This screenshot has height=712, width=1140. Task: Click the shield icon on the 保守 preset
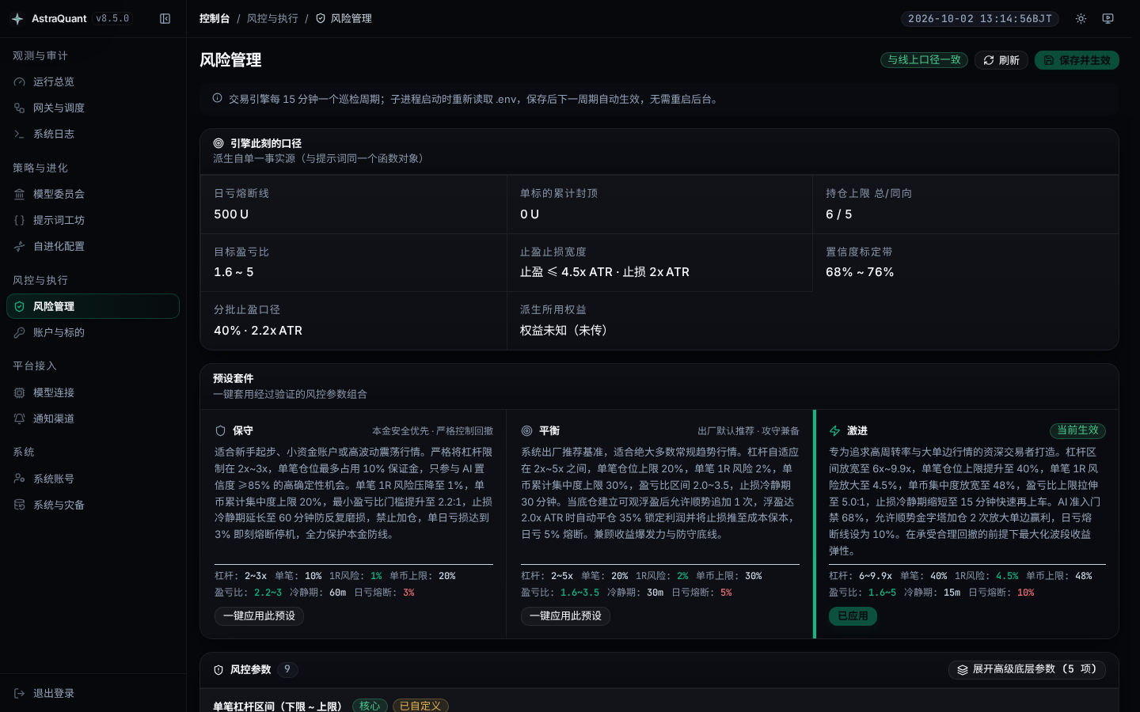coord(221,431)
